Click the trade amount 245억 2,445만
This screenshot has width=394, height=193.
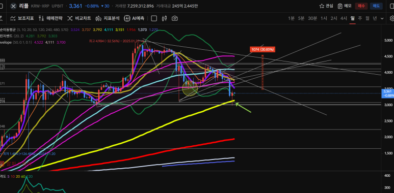pyautogui.click(x=185, y=6)
